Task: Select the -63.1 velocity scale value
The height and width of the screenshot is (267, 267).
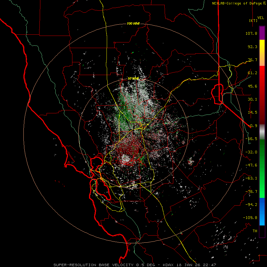Action: click(251, 178)
